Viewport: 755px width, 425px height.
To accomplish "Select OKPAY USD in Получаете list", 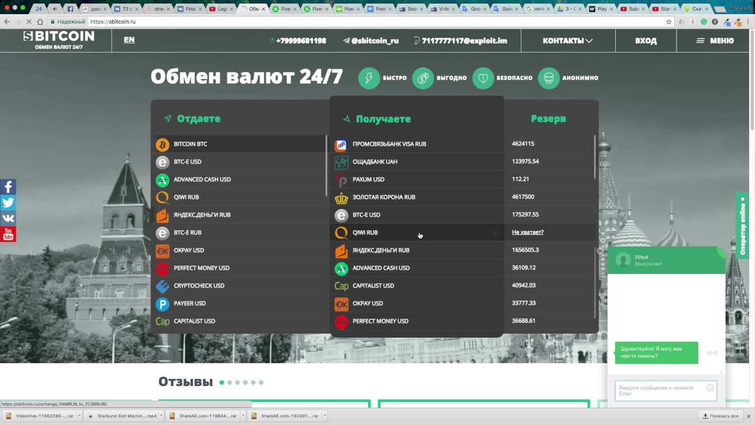I will pyautogui.click(x=416, y=303).
